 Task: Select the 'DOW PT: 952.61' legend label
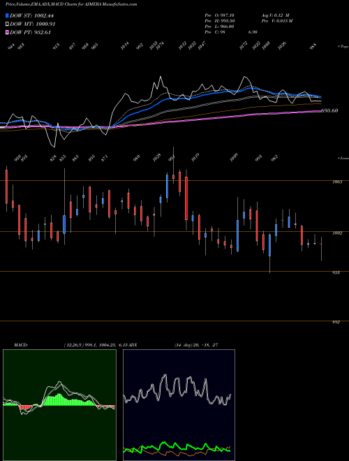[30, 32]
